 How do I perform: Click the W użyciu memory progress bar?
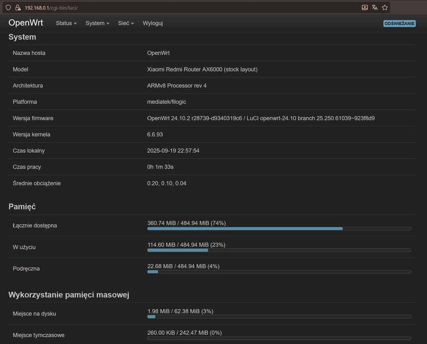pos(279,250)
